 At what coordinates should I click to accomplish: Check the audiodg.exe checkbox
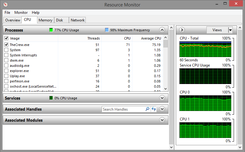(6, 66)
